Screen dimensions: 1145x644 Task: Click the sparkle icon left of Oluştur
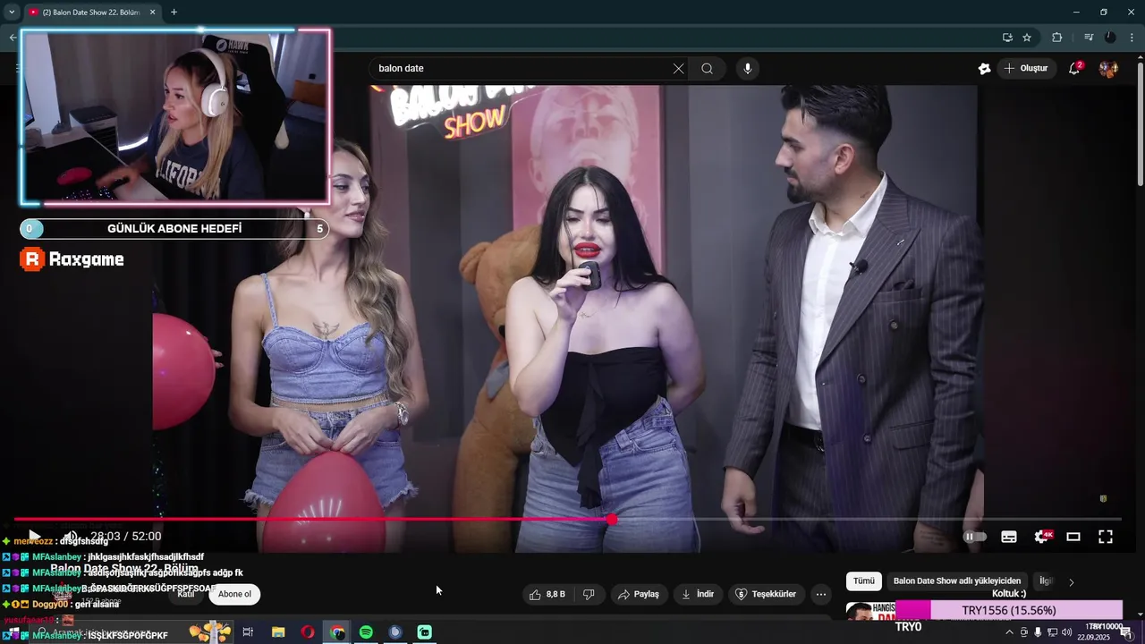pos(984,69)
